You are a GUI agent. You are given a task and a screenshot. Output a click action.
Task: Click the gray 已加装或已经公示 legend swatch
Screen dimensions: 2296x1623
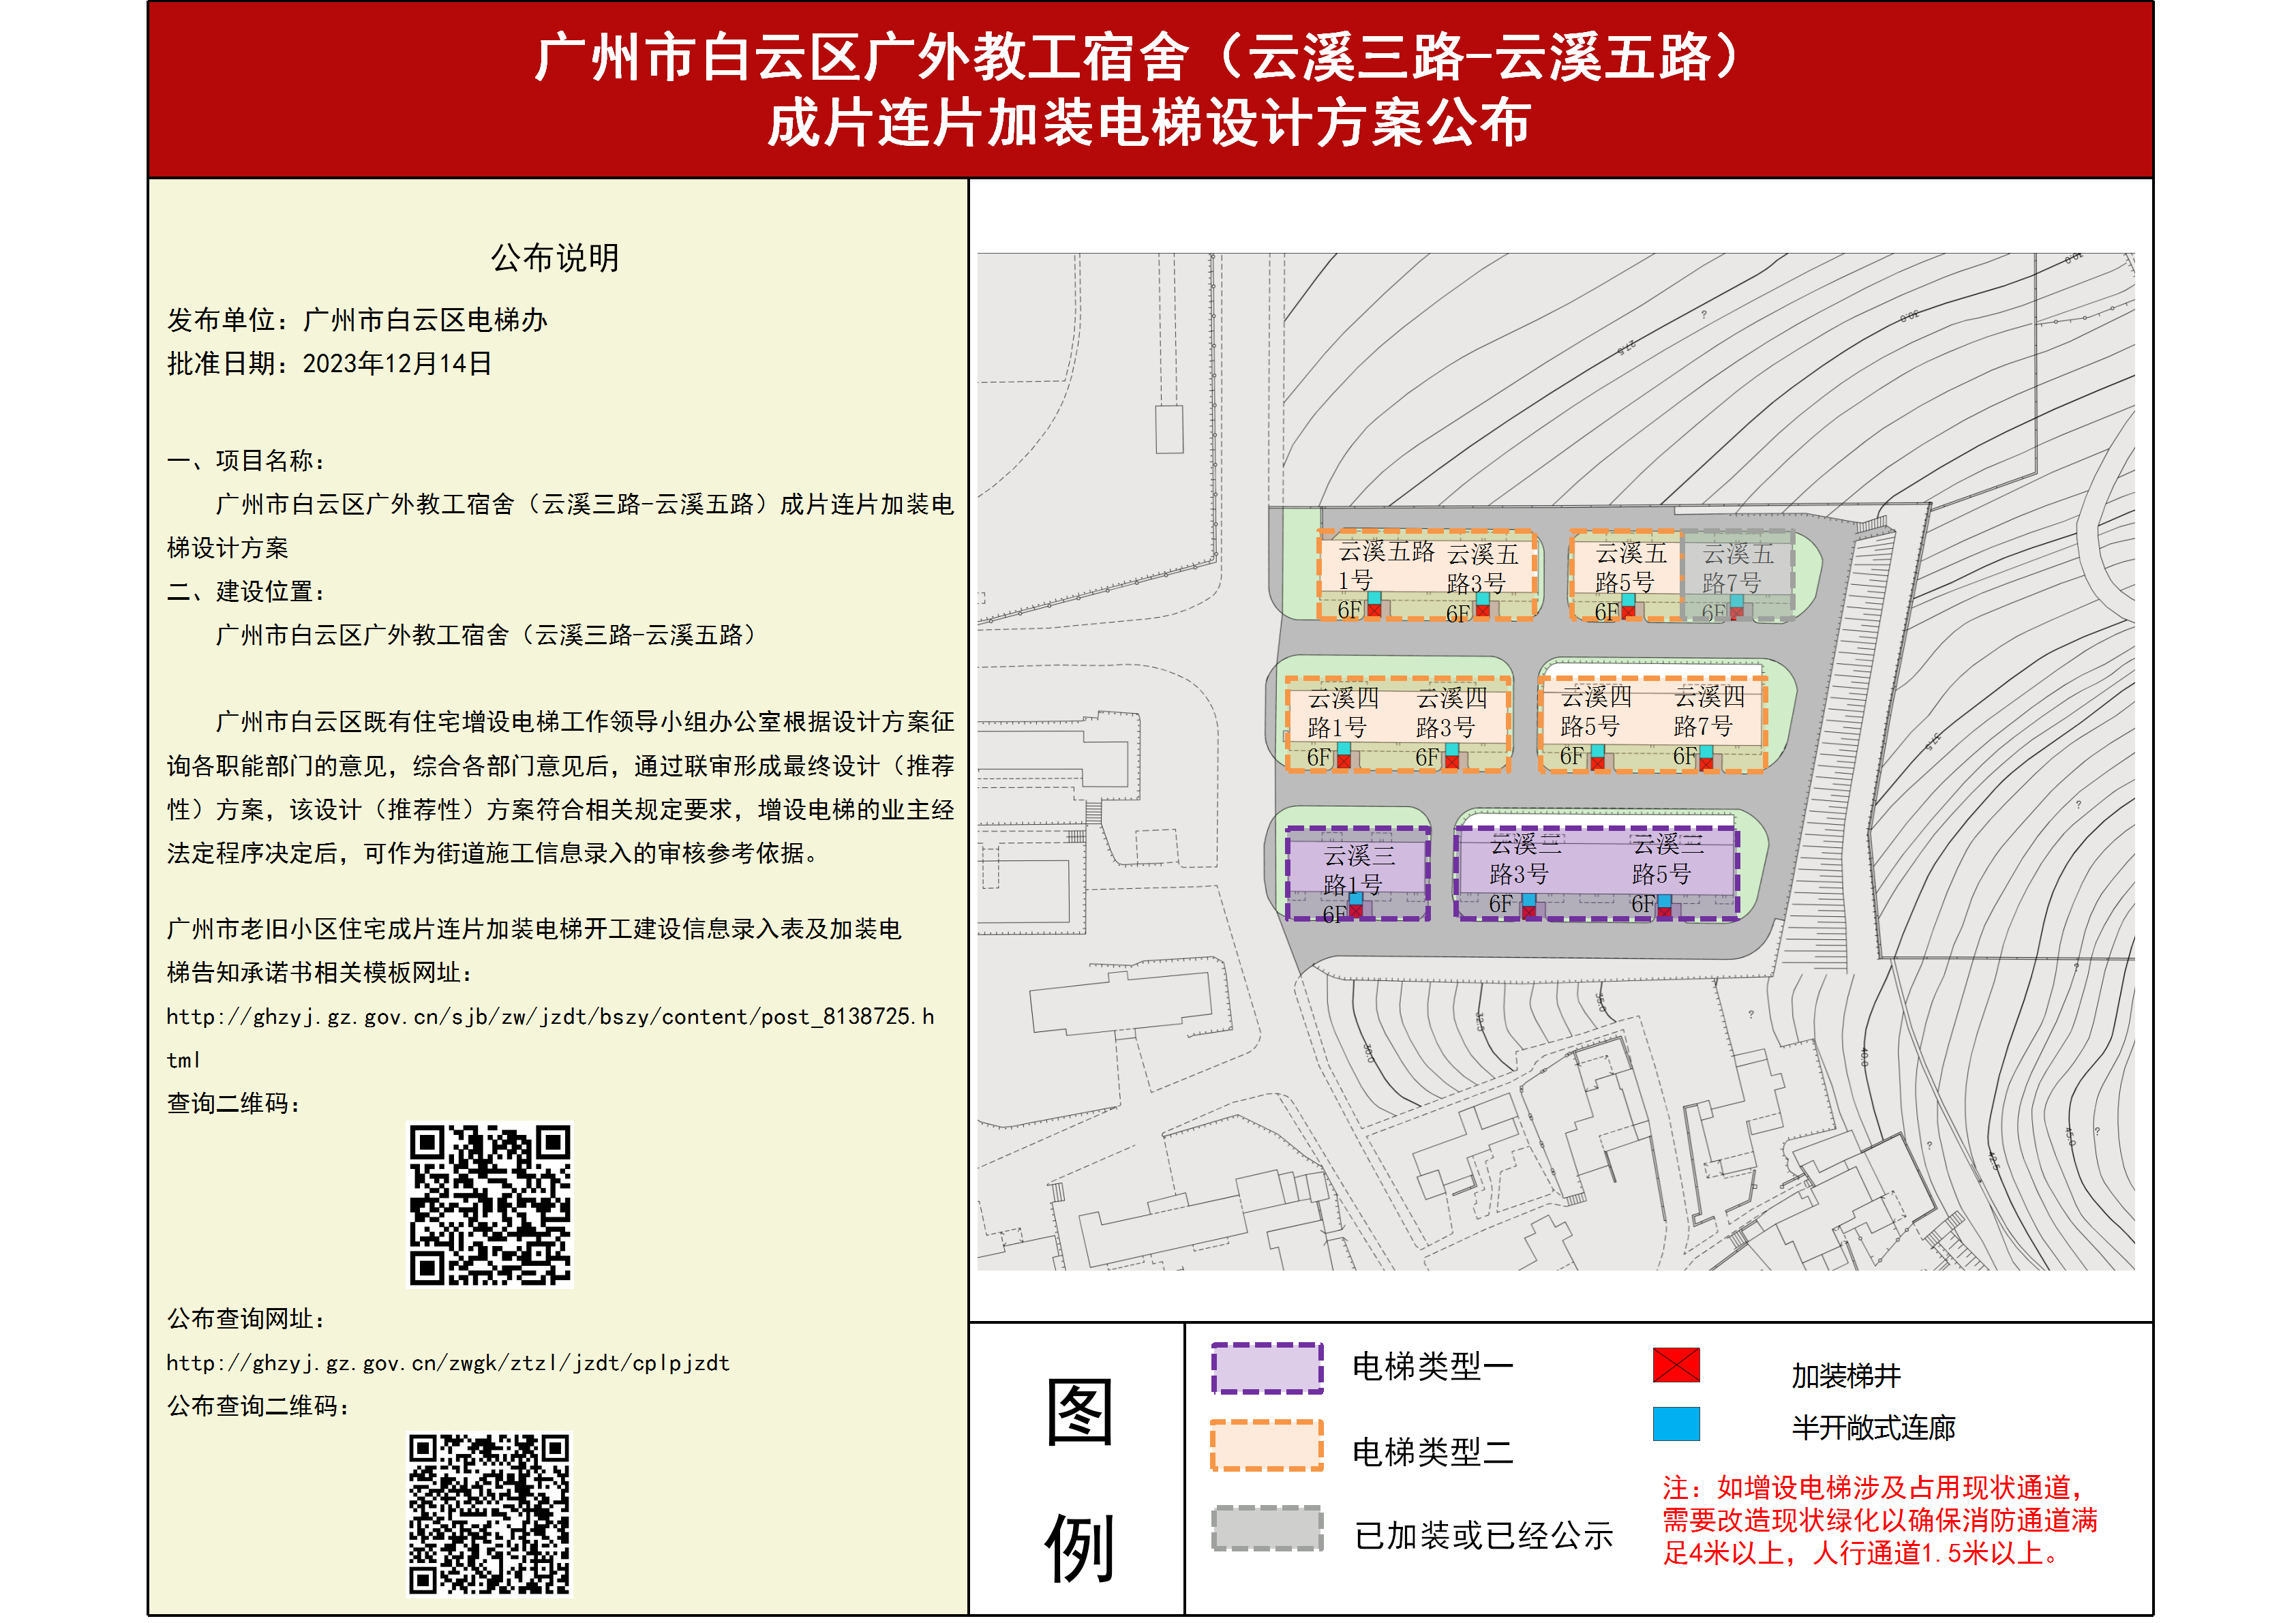coord(1266,1529)
